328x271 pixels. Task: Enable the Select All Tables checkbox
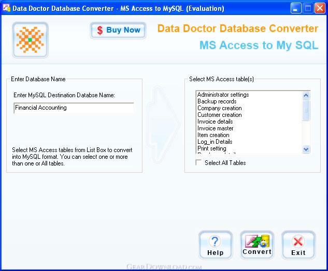(198, 162)
